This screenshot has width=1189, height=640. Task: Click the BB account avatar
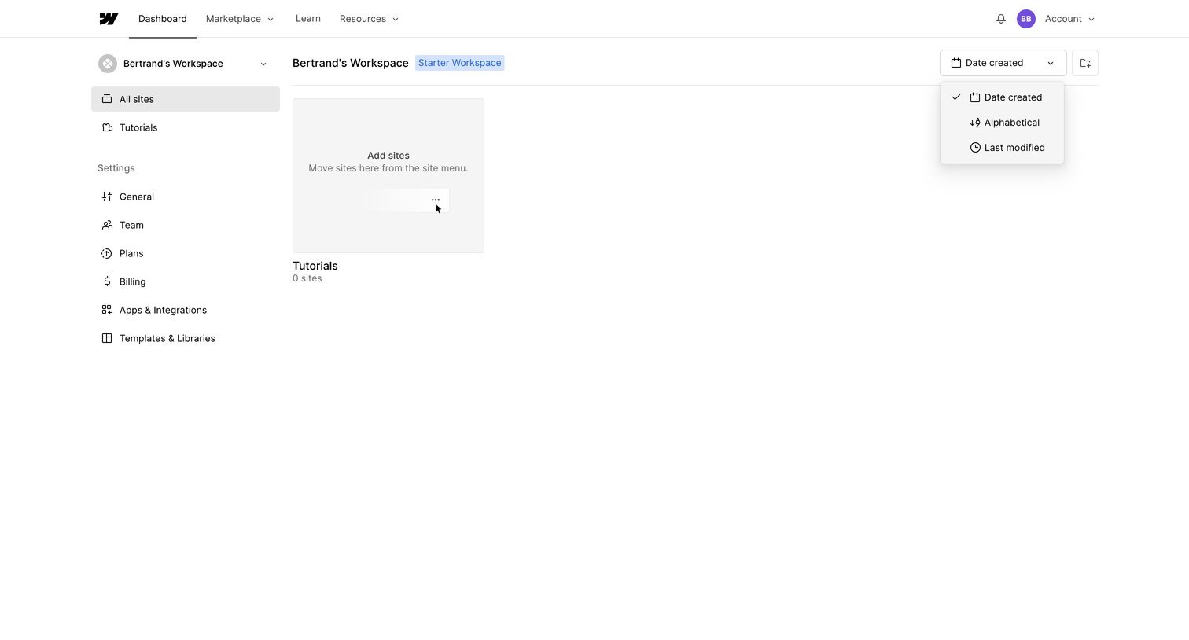point(1025,19)
